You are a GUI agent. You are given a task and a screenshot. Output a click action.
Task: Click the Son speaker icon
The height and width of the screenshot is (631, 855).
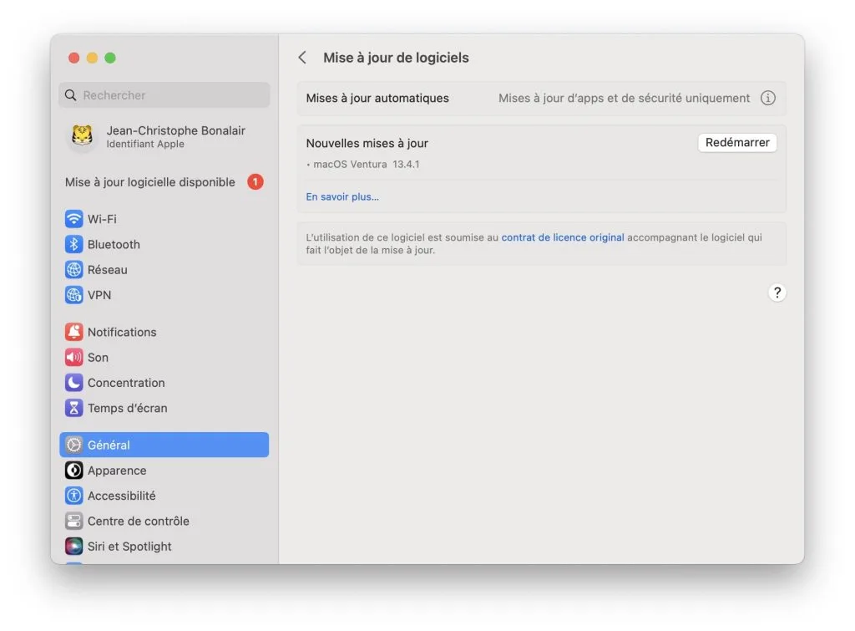[73, 357]
